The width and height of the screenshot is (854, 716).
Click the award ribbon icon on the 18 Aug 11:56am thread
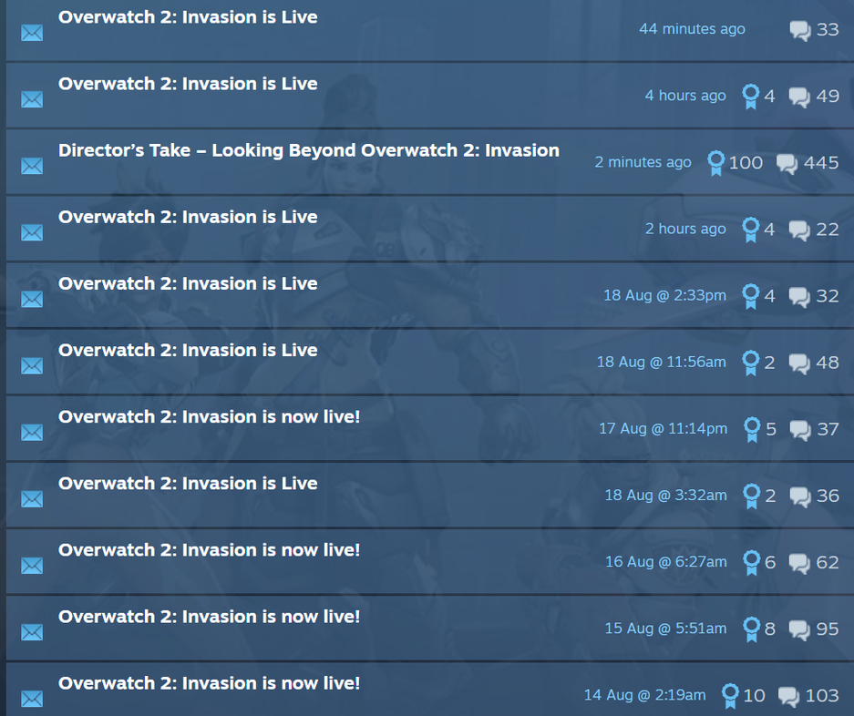point(750,363)
